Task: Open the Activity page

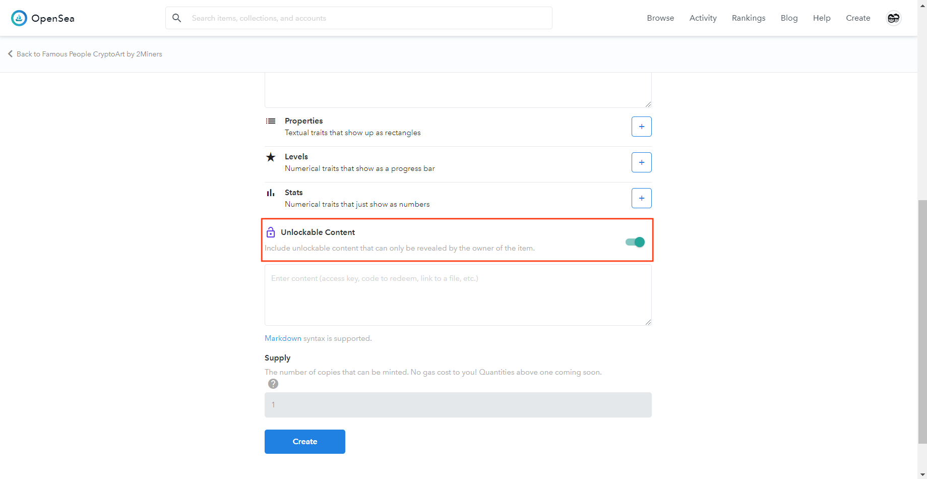Action: (x=703, y=18)
